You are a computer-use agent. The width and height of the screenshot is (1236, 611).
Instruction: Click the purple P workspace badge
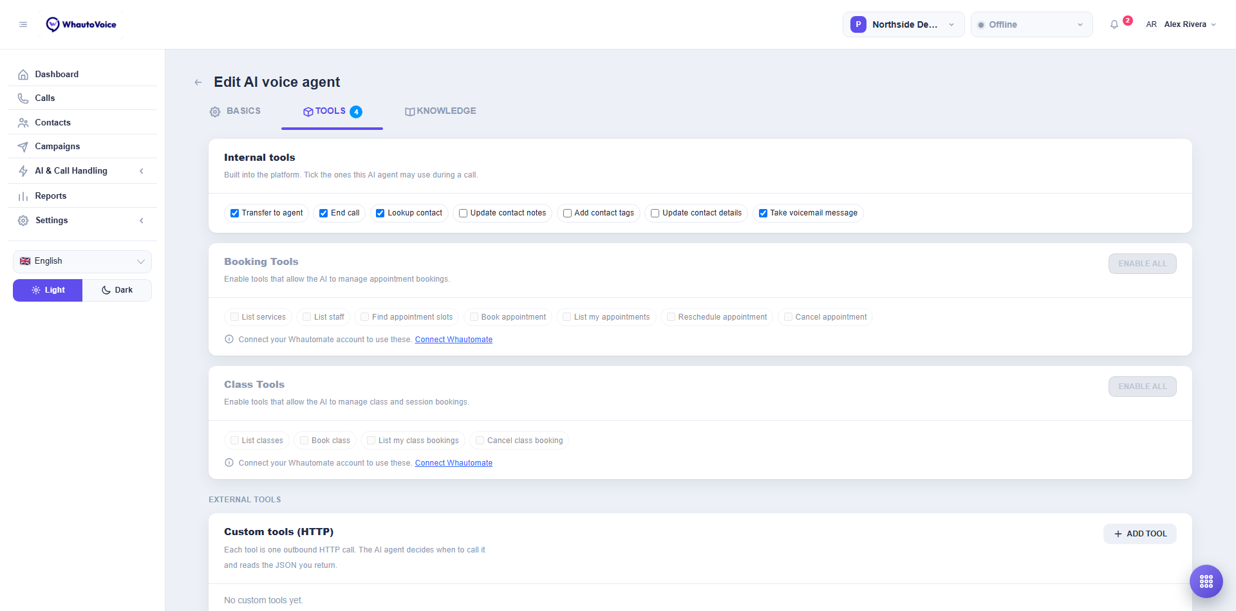point(858,24)
